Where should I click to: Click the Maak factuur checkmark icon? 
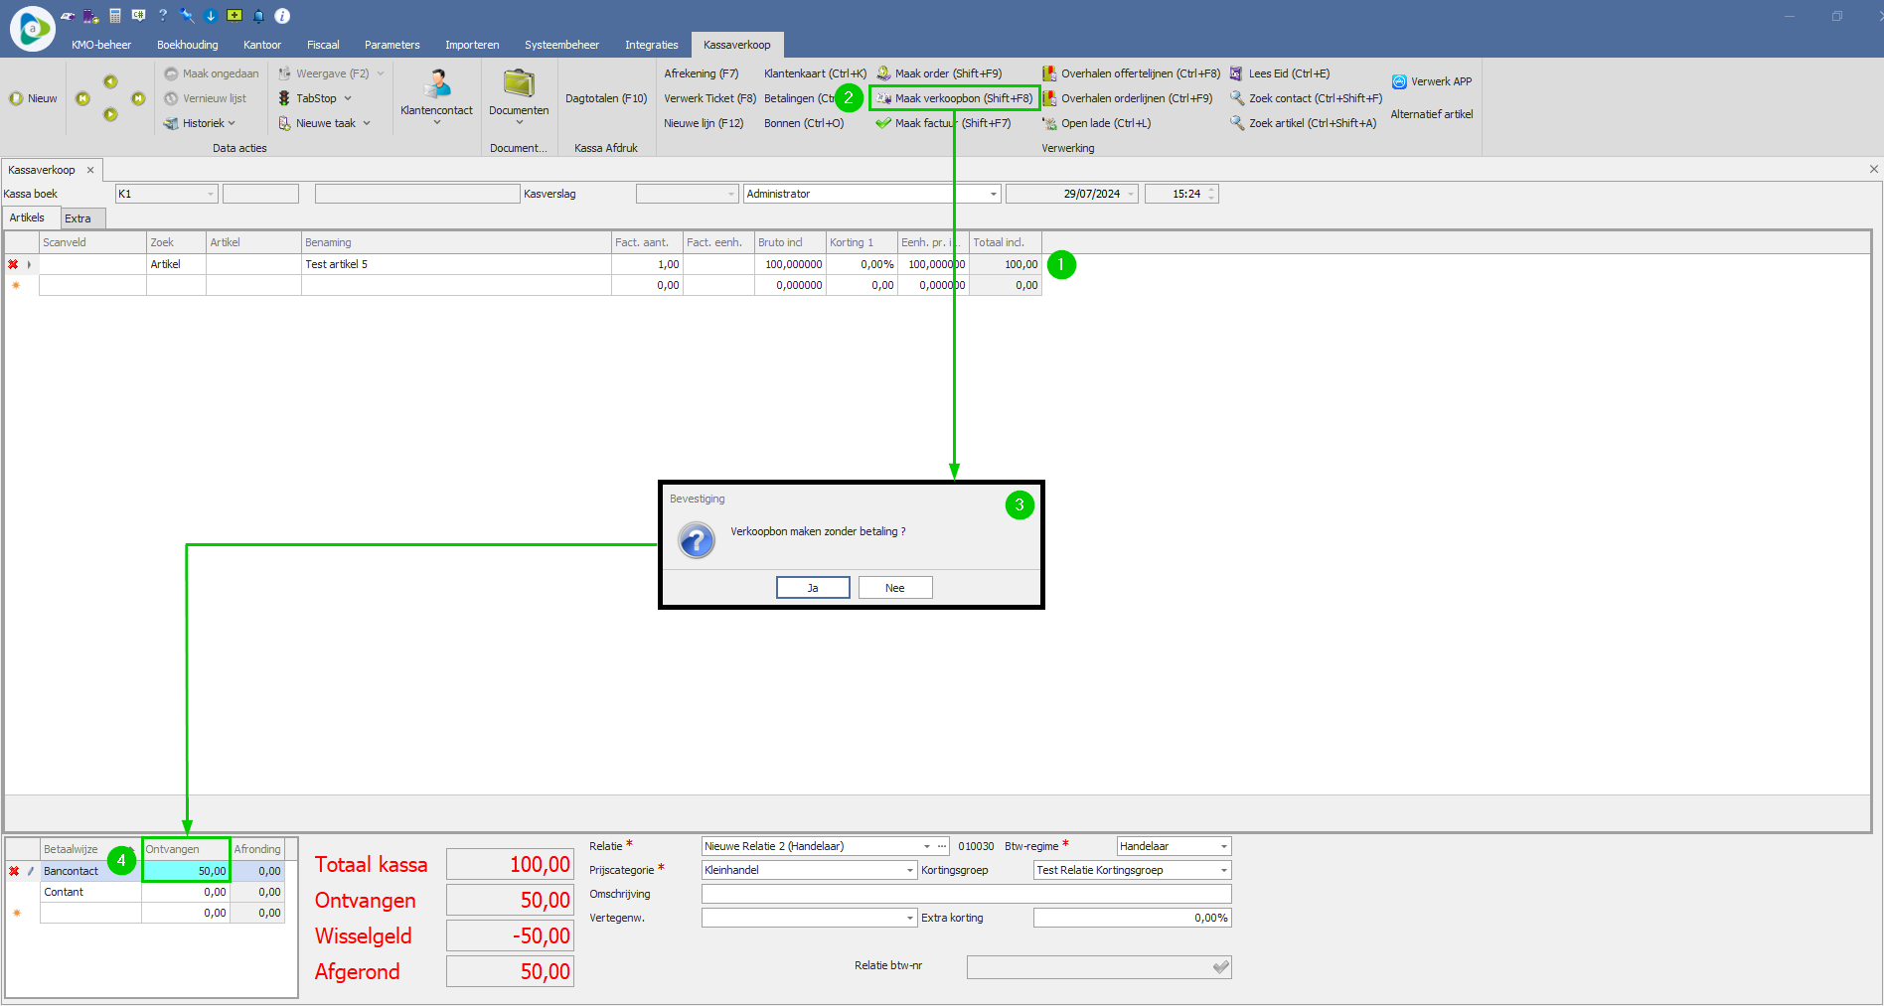[883, 123]
